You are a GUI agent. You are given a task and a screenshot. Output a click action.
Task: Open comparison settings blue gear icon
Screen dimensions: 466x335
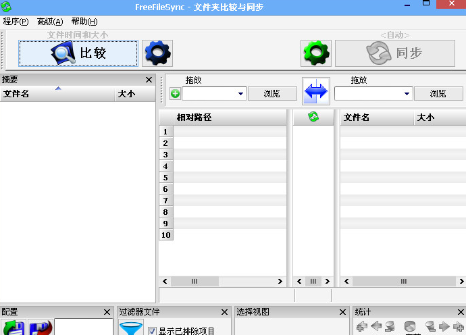(x=157, y=53)
